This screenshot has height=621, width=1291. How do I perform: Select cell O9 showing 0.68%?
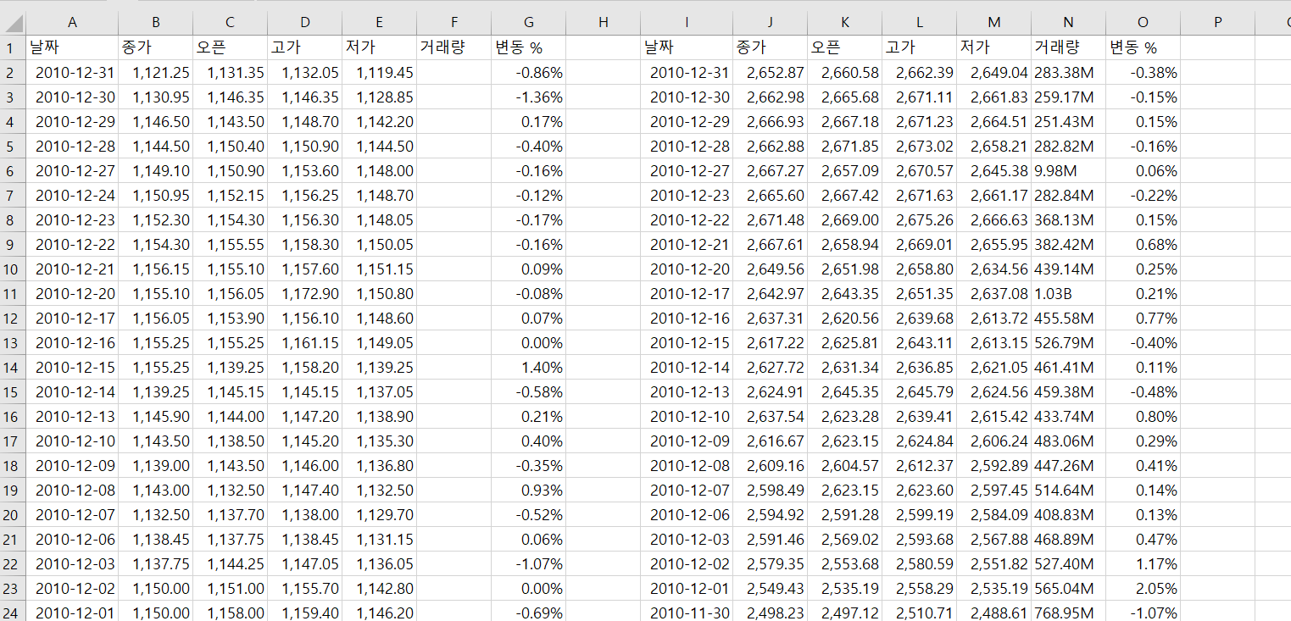[x=1143, y=244]
